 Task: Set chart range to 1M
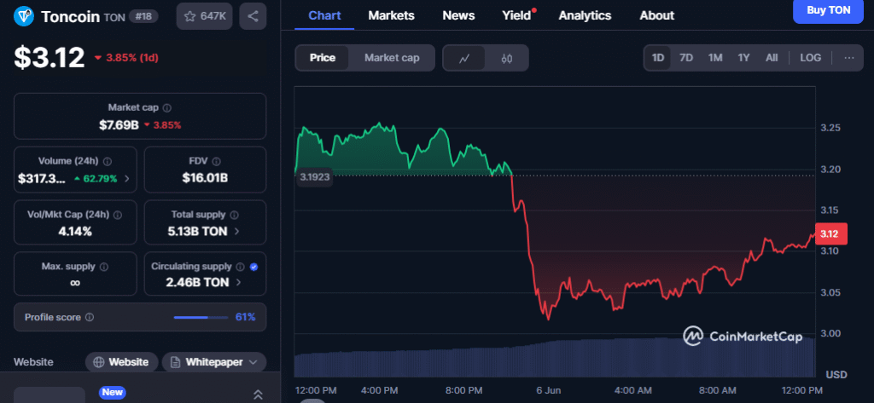point(715,58)
